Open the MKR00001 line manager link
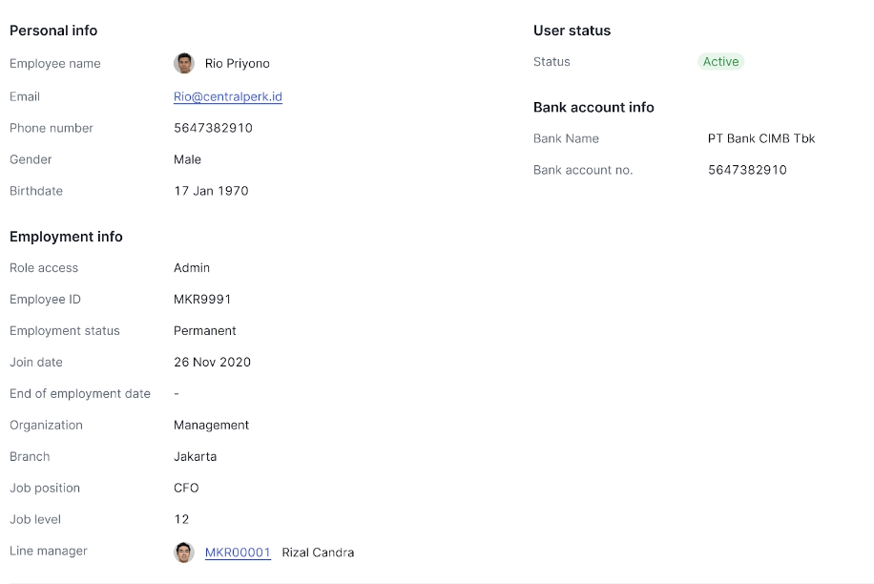The image size is (874, 584). point(238,553)
